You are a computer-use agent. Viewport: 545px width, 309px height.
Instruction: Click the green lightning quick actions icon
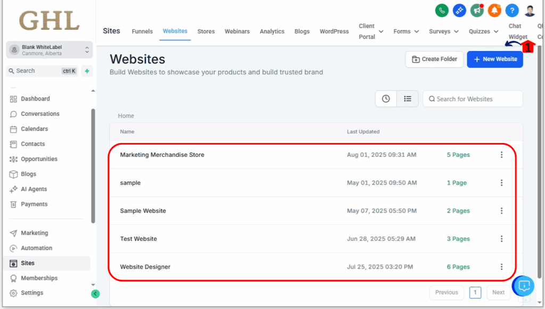point(87,71)
